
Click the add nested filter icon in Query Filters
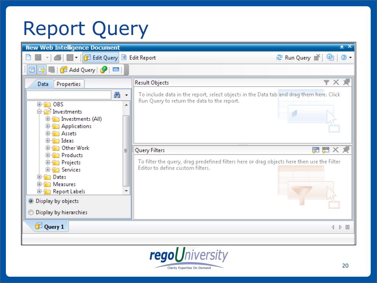(x=325, y=150)
